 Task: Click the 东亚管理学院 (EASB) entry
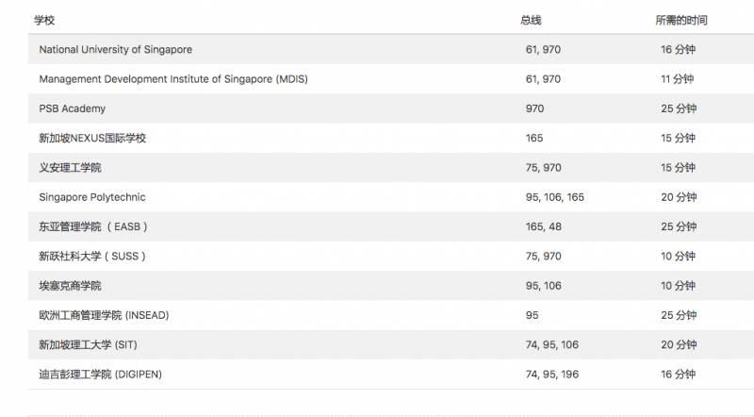[93, 227]
